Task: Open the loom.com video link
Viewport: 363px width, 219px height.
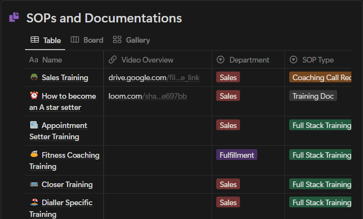Action: click(x=148, y=96)
